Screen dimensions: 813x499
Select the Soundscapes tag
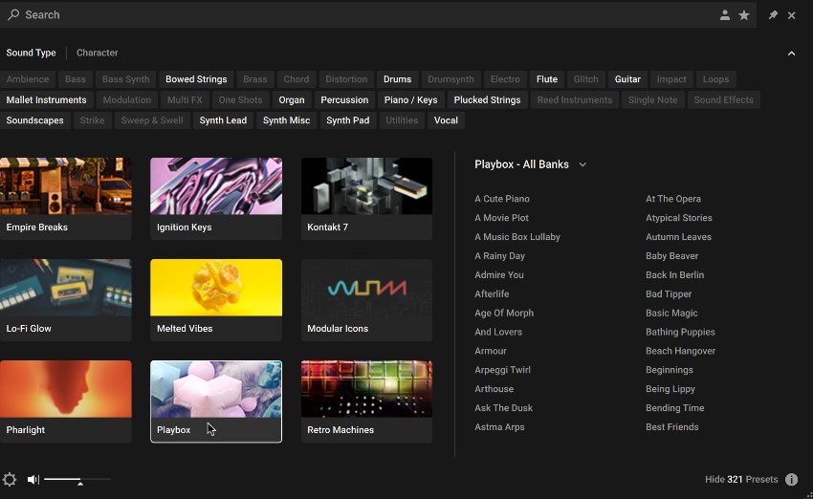pos(34,120)
